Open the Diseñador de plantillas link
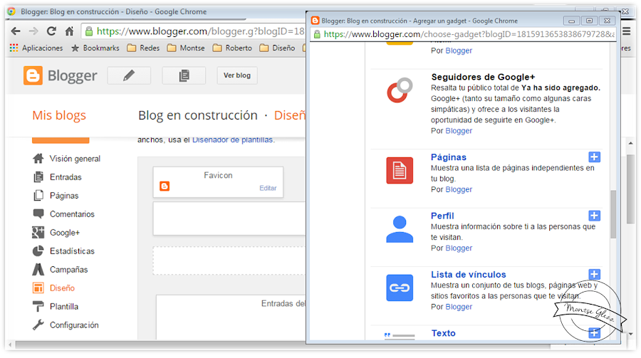641x358 pixels. [233, 139]
